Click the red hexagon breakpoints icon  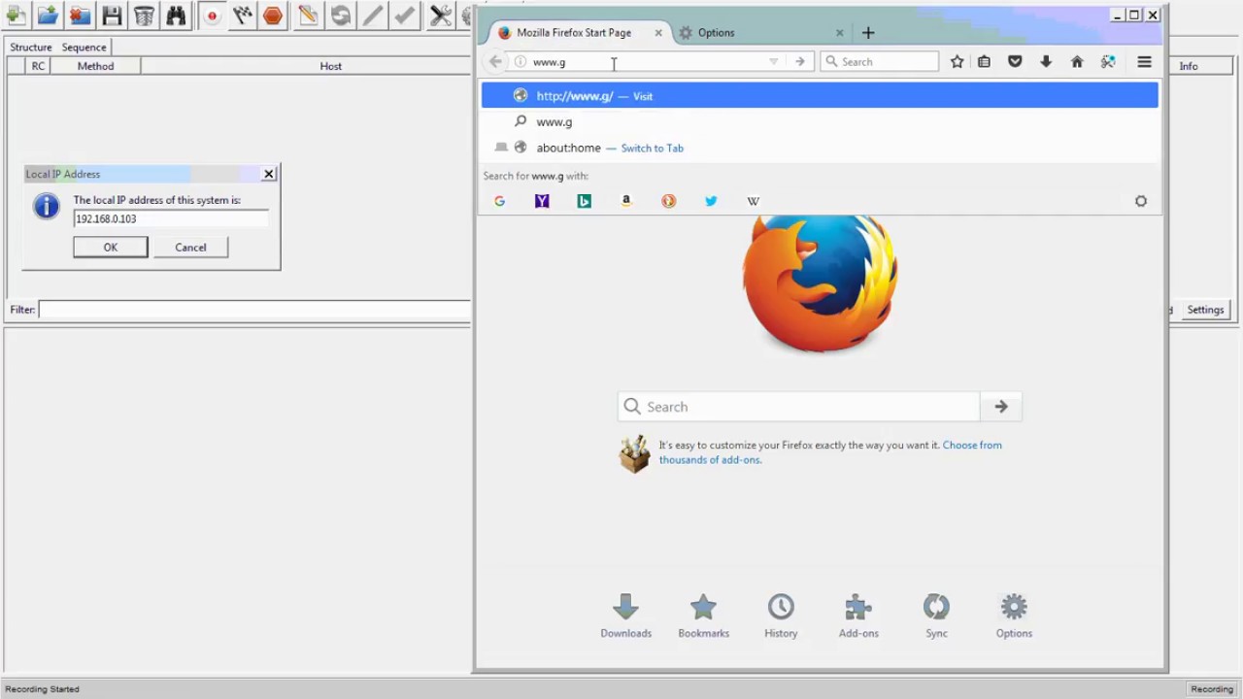click(x=273, y=16)
